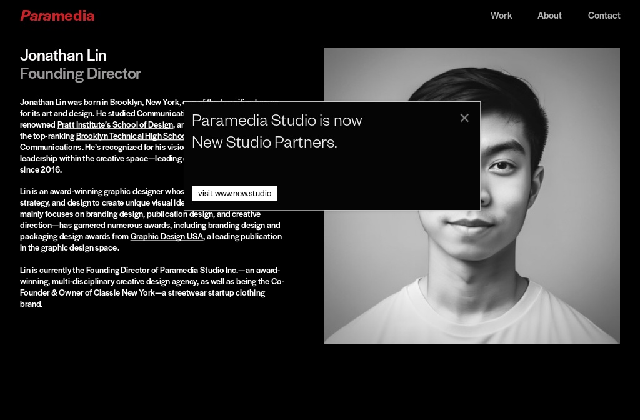Open Pratt Institute's School of Design link
Image resolution: width=640 pixels, height=420 pixels.
(x=115, y=124)
